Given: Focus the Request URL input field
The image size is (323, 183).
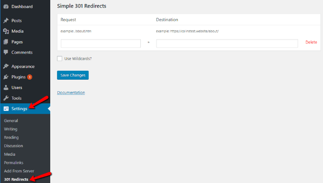Looking at the screenshot, I should pyautogui.click(x=101, y=43).
